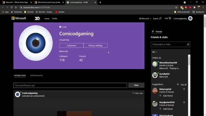Close the Comicodgaming - Profile browser tab
The width and height of the screenshot is (206, 116).
coord(95,2)
